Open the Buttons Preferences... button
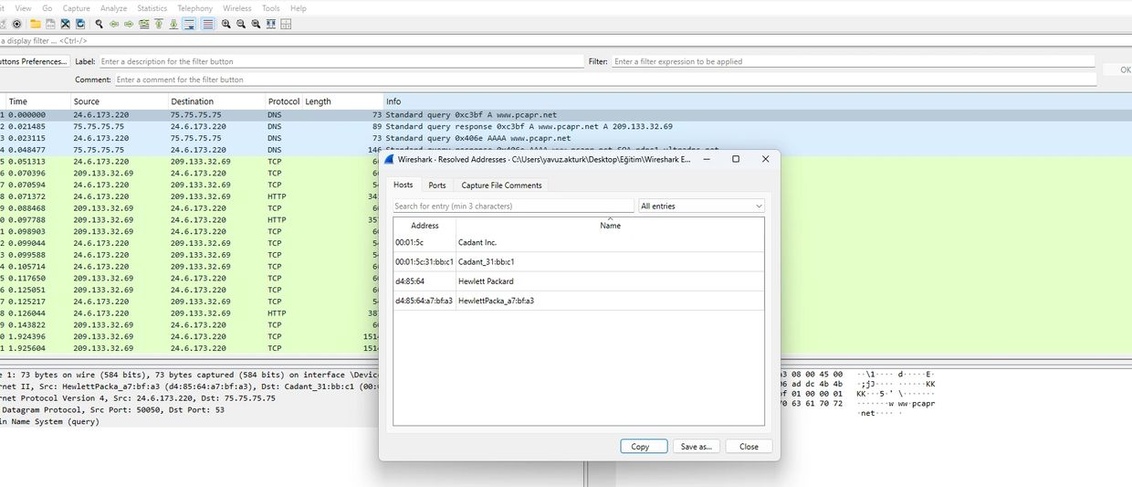 coord(35,61)
